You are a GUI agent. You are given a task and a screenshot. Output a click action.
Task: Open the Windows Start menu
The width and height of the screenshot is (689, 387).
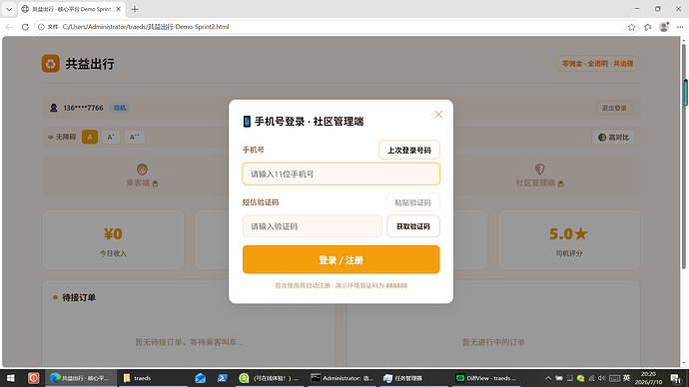click(x=10, y=378)
